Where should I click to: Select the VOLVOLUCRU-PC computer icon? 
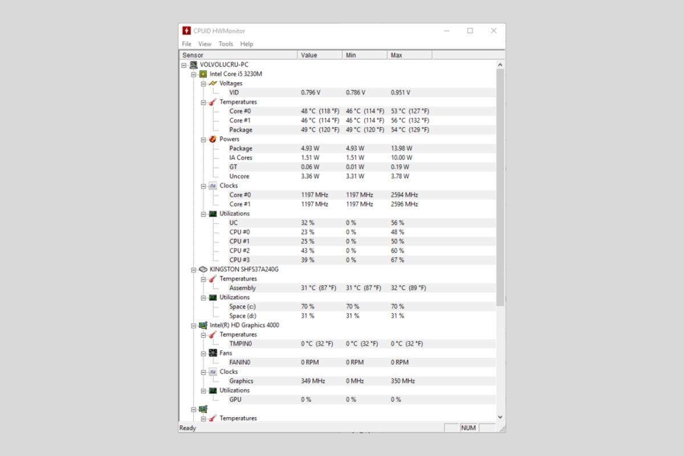[x=194, y=64]
